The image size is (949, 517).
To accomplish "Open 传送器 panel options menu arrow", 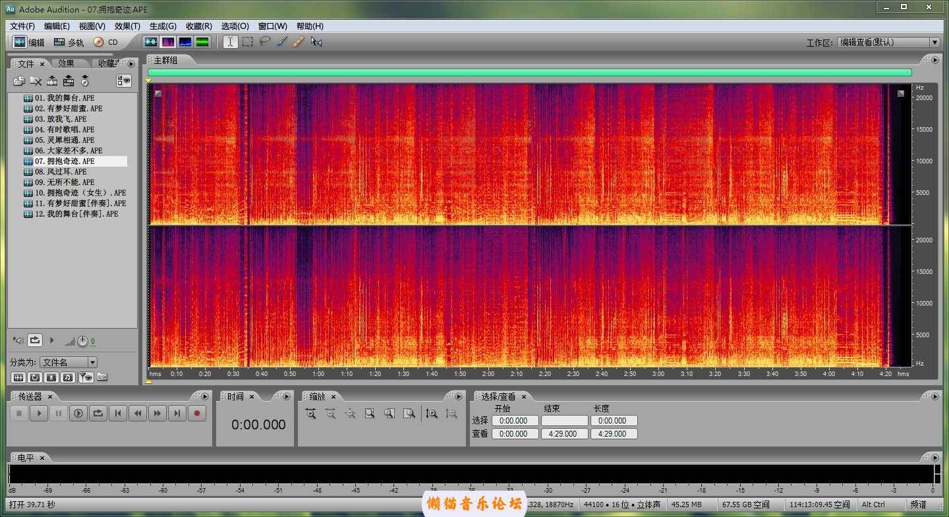I will (x=205, y=396).
